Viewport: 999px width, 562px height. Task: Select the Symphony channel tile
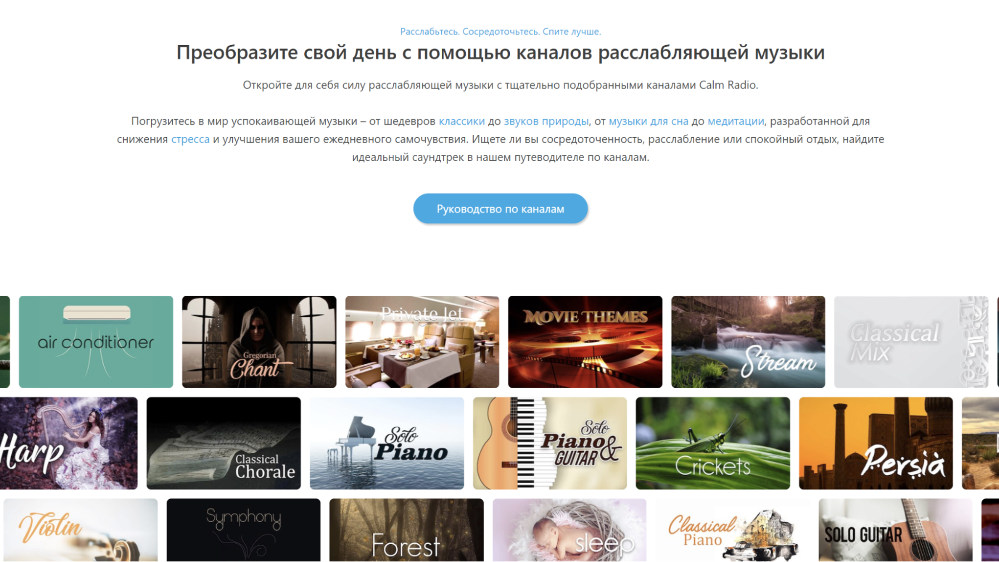tap(243, 530)
